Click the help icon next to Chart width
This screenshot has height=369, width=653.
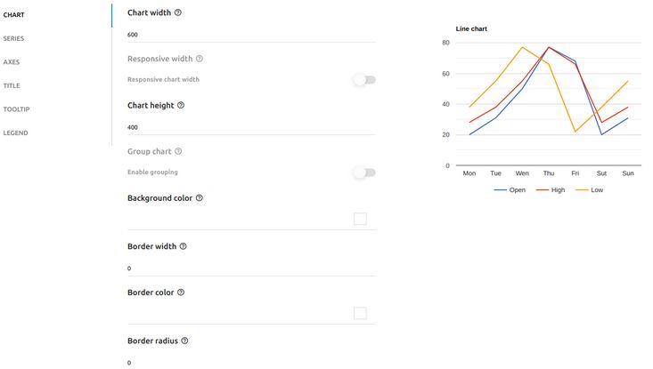178,12
